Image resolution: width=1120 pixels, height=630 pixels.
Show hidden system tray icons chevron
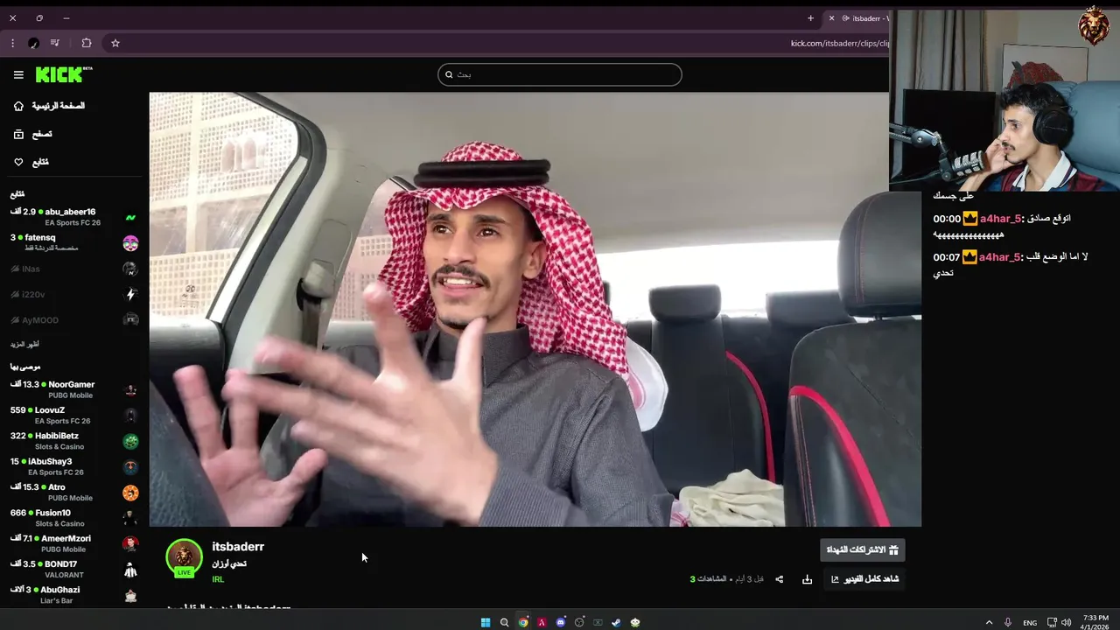point(990,622)
